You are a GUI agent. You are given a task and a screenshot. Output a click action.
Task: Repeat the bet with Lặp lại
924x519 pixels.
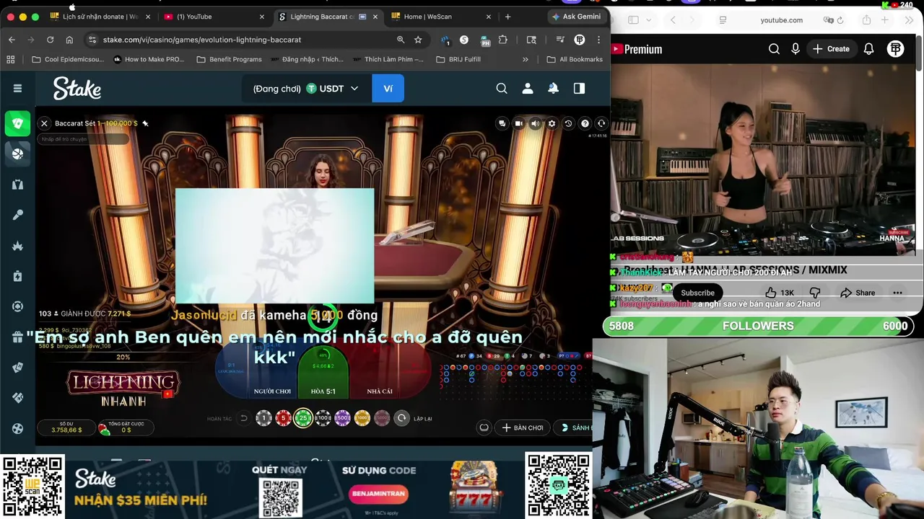402,418
